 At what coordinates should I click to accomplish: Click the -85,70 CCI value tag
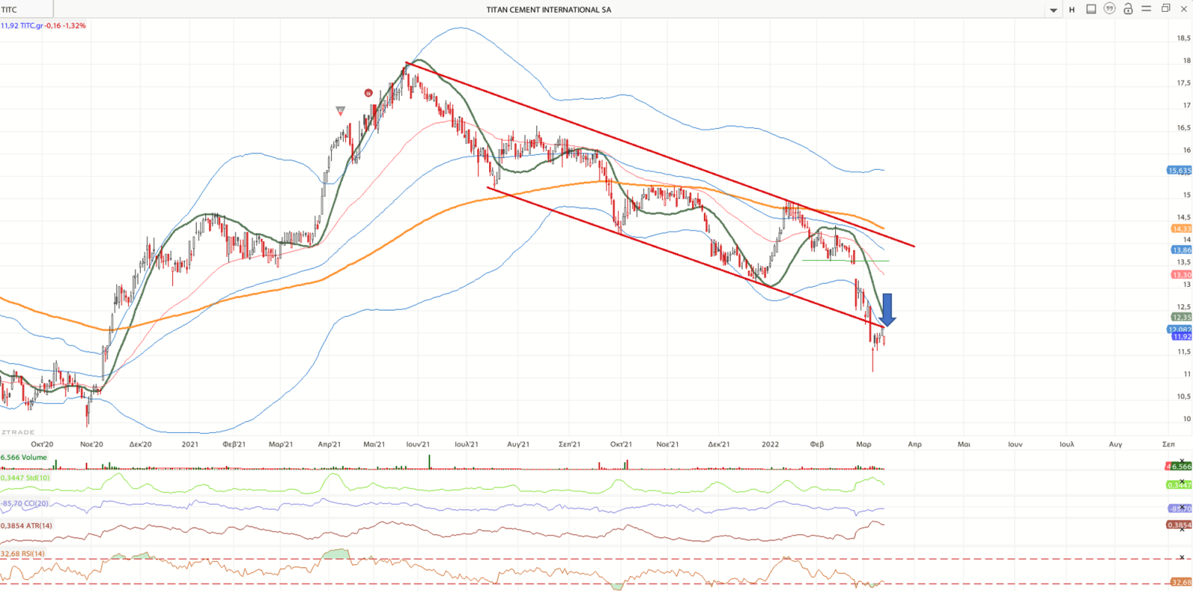[x=1180, y=509]
